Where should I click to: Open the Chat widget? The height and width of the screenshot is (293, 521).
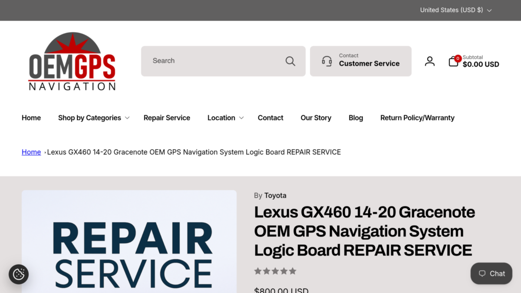tap(491, 273)
